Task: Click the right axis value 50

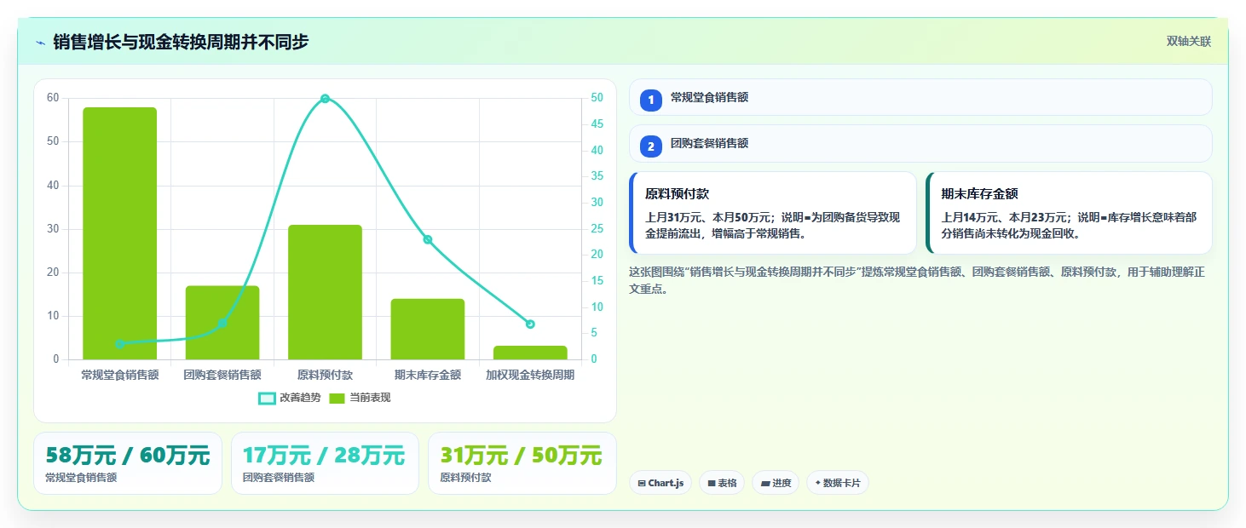Action: (597, 98)
